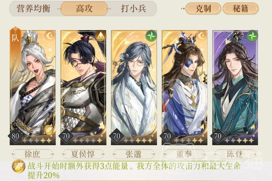Click the 徐庶 name label
The image size is (272, 181).
coord(32,154)
